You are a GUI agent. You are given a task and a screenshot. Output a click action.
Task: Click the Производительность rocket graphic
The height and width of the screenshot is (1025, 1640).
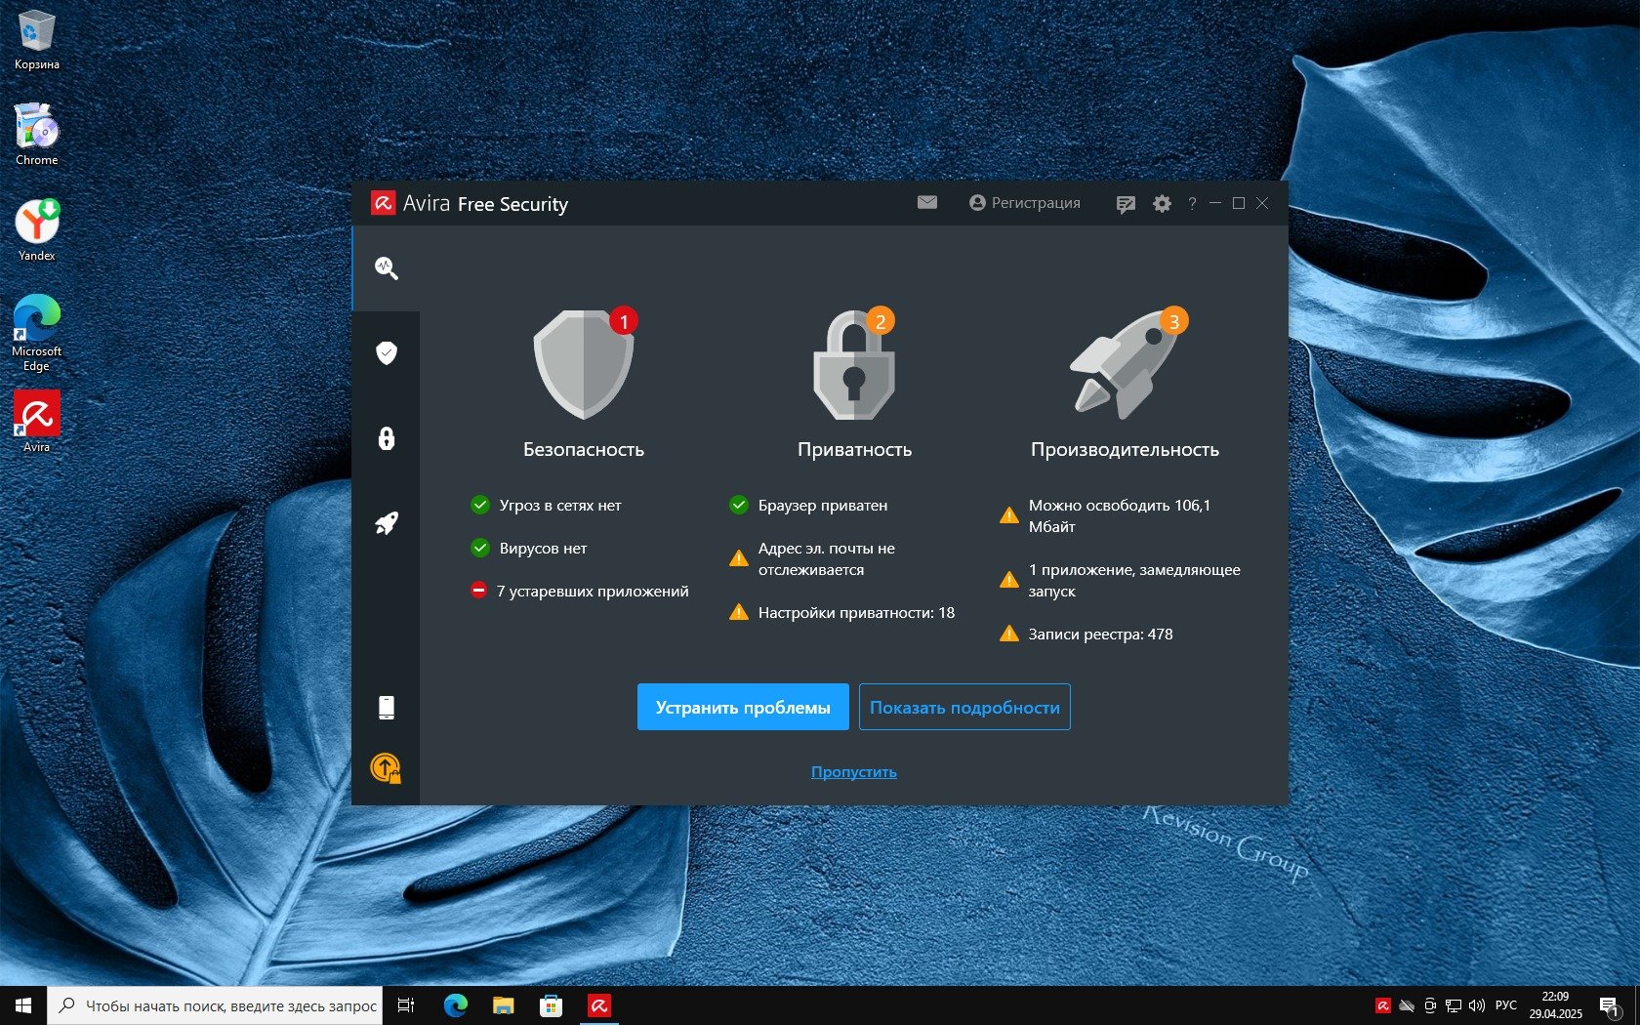[x=1125, y=365]
